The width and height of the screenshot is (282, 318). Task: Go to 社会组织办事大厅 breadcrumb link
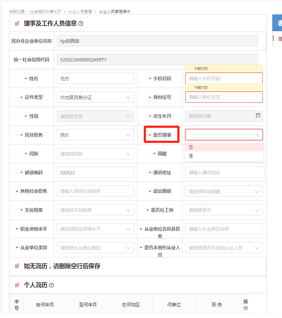45,12
